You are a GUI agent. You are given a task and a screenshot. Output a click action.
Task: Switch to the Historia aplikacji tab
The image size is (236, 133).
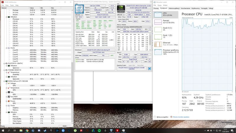[x=174, y=8]
